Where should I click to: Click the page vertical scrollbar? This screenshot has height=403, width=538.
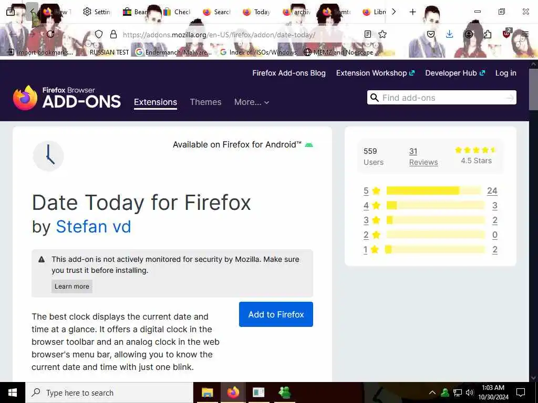point(534,89)
